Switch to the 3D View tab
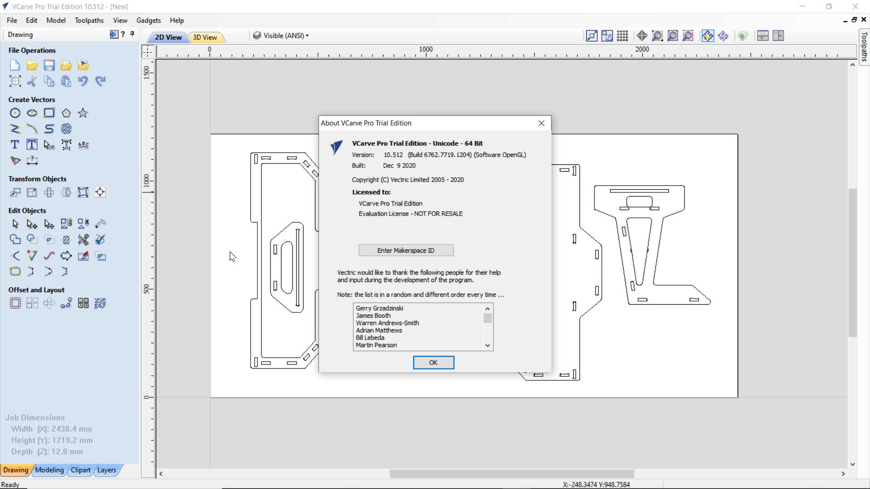870x489 pixels. pos(205,37)
